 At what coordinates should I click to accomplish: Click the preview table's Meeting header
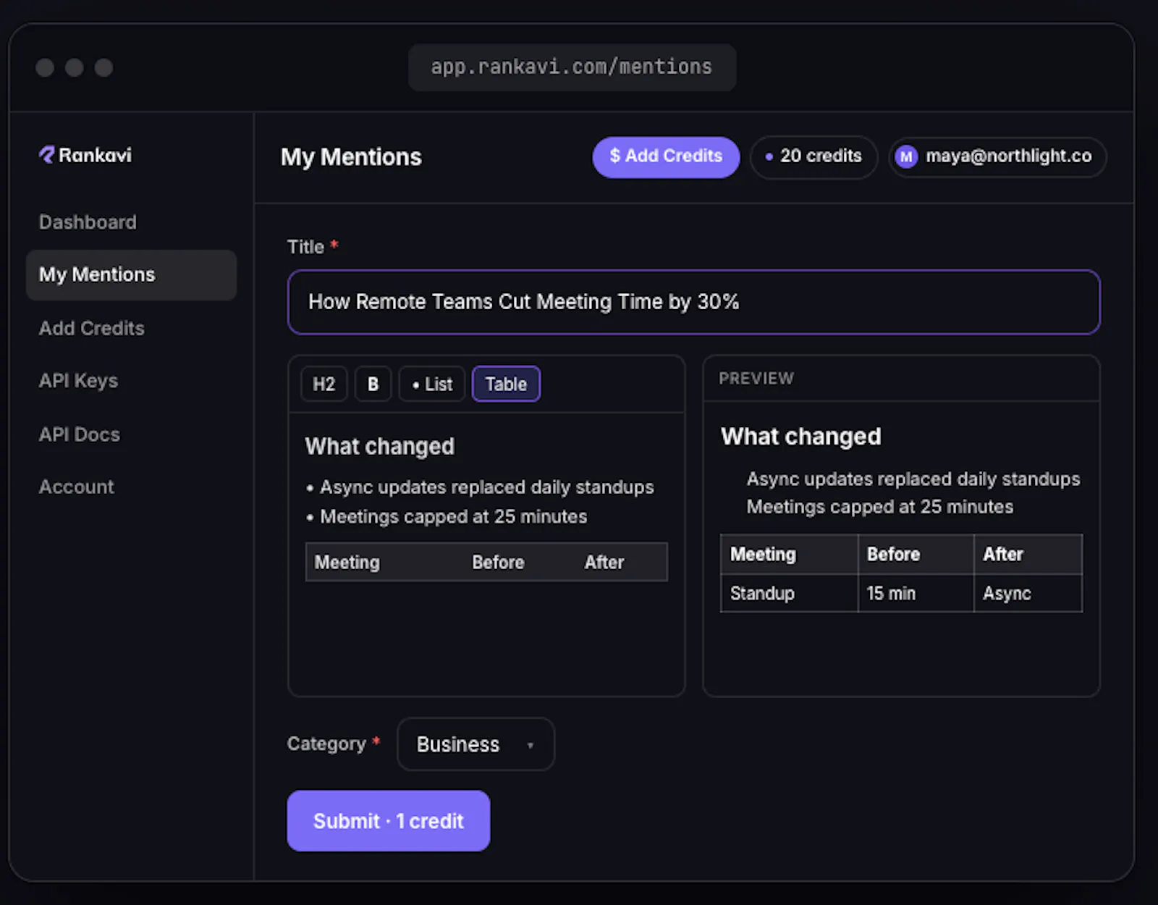[790, 555]
